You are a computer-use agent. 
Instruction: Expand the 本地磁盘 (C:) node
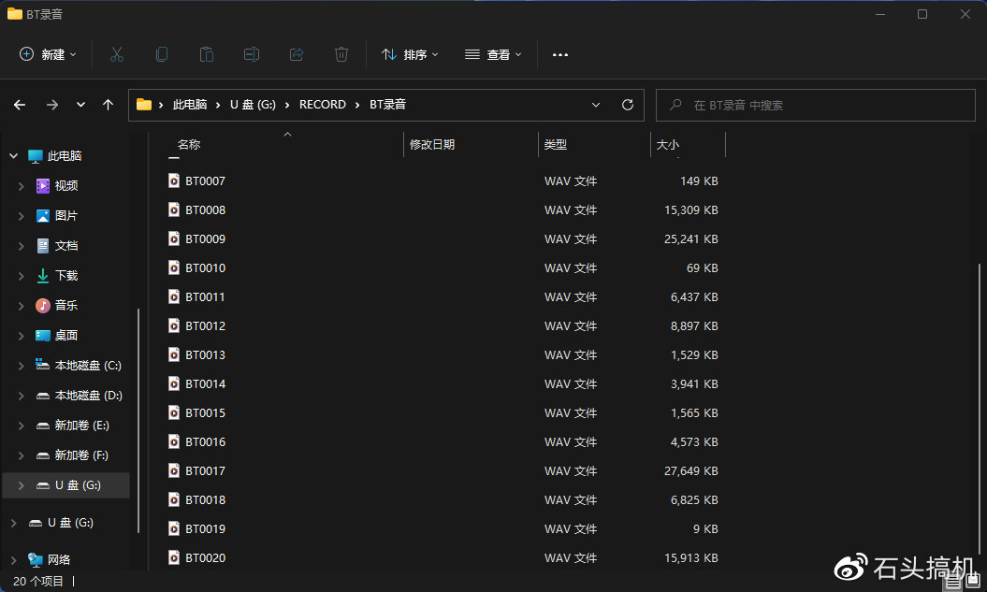(x=21, y=366)
